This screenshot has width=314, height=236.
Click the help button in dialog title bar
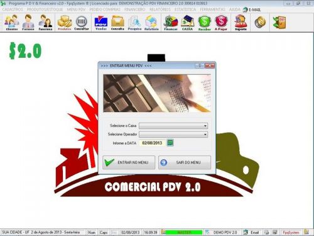click(x=200, y=65)
